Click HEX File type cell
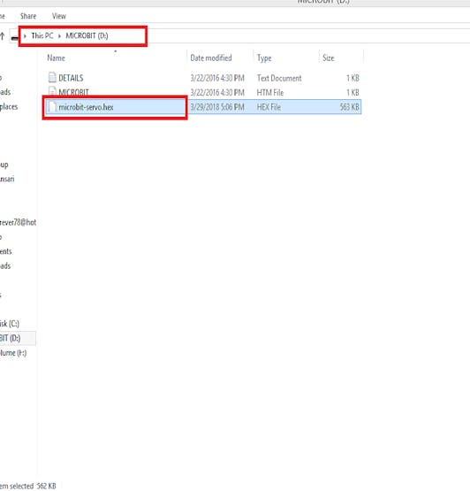The width and height of the screenshot is (470, 491). pyautogui.click(x=269, y=107)
